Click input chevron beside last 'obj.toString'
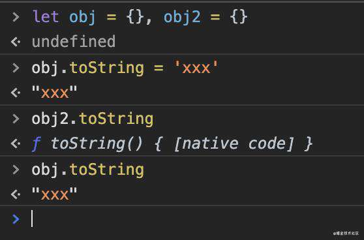The width and height of the screenshot is (364, 240). click(16, 170)
